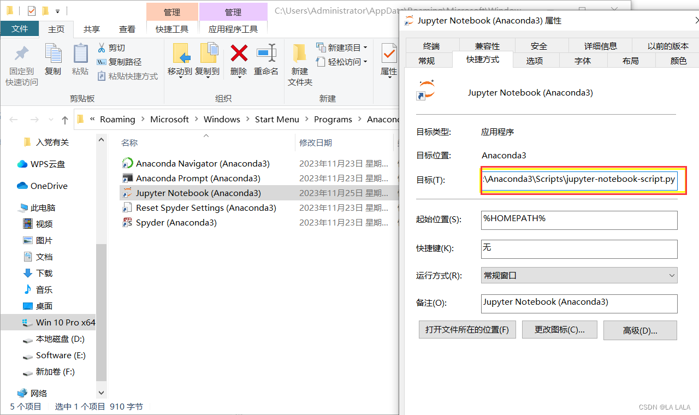Click Anaconda Prompt shortcut icon
The image size is (699, 415).
pyautogui.click(x=127, y=178)
